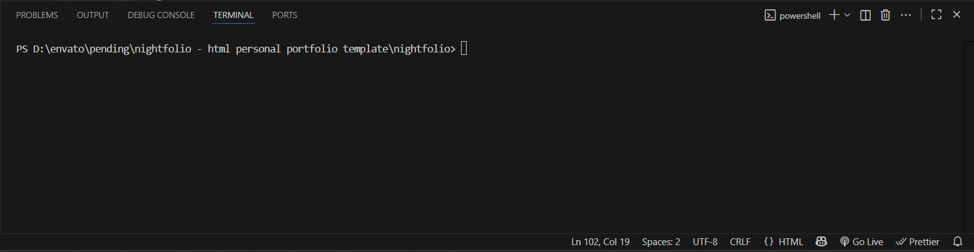Kill terminal with the trash icon

tap(885, 15)
